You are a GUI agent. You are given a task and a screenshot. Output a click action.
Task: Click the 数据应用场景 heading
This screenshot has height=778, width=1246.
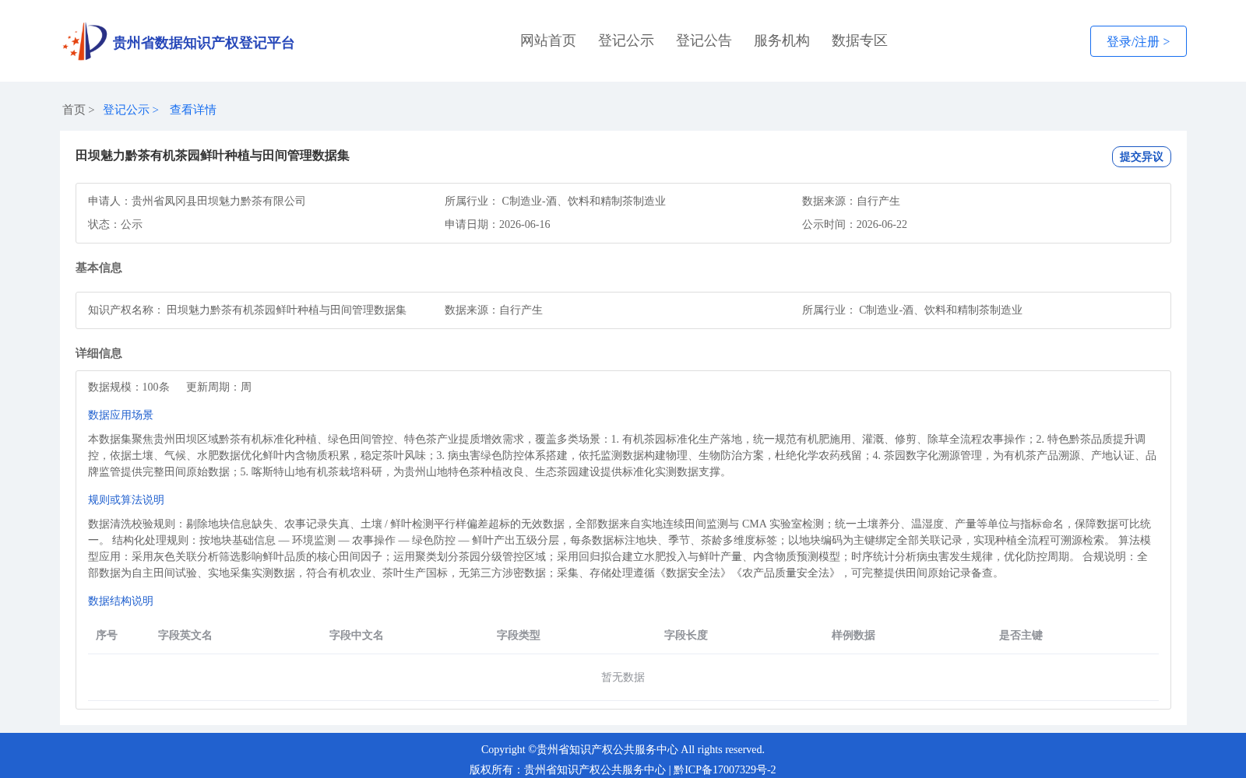pyautogui.click(x=121, y=415)
